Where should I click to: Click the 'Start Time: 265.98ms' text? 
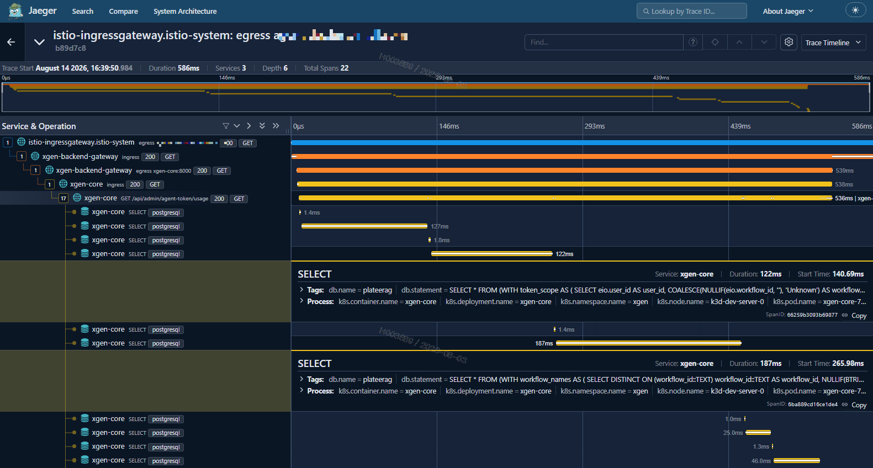pyautogui.click(x=830, y=363)
